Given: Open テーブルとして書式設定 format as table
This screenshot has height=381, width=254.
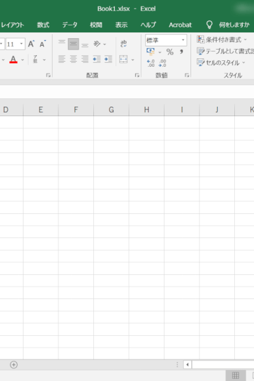Looking at the screenshot, I should click(x=225, y=51).
